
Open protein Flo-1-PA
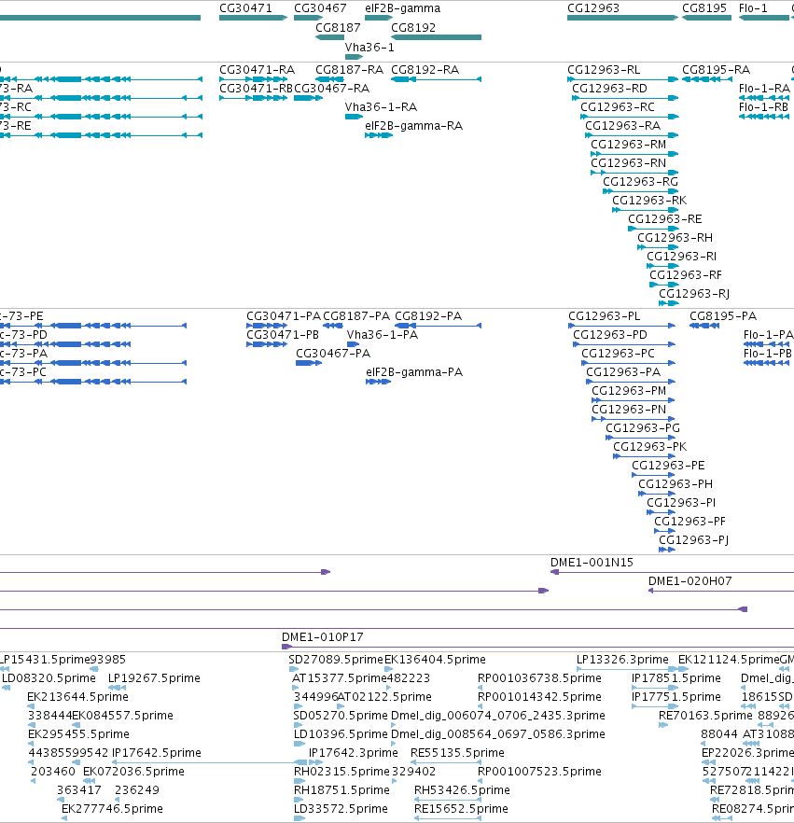768,335
